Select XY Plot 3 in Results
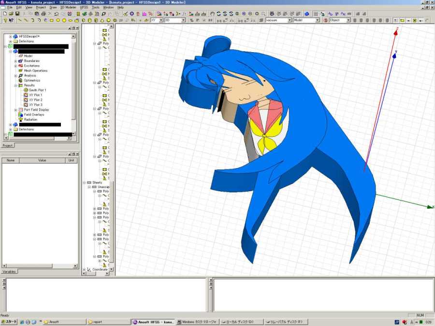 (x=35, y=105)
